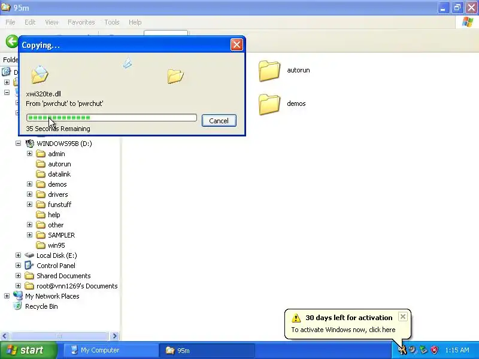Select the SAMPLER folder icon
Image resolution: width=479 pixels, height=359 pixels.
point(41,235)
